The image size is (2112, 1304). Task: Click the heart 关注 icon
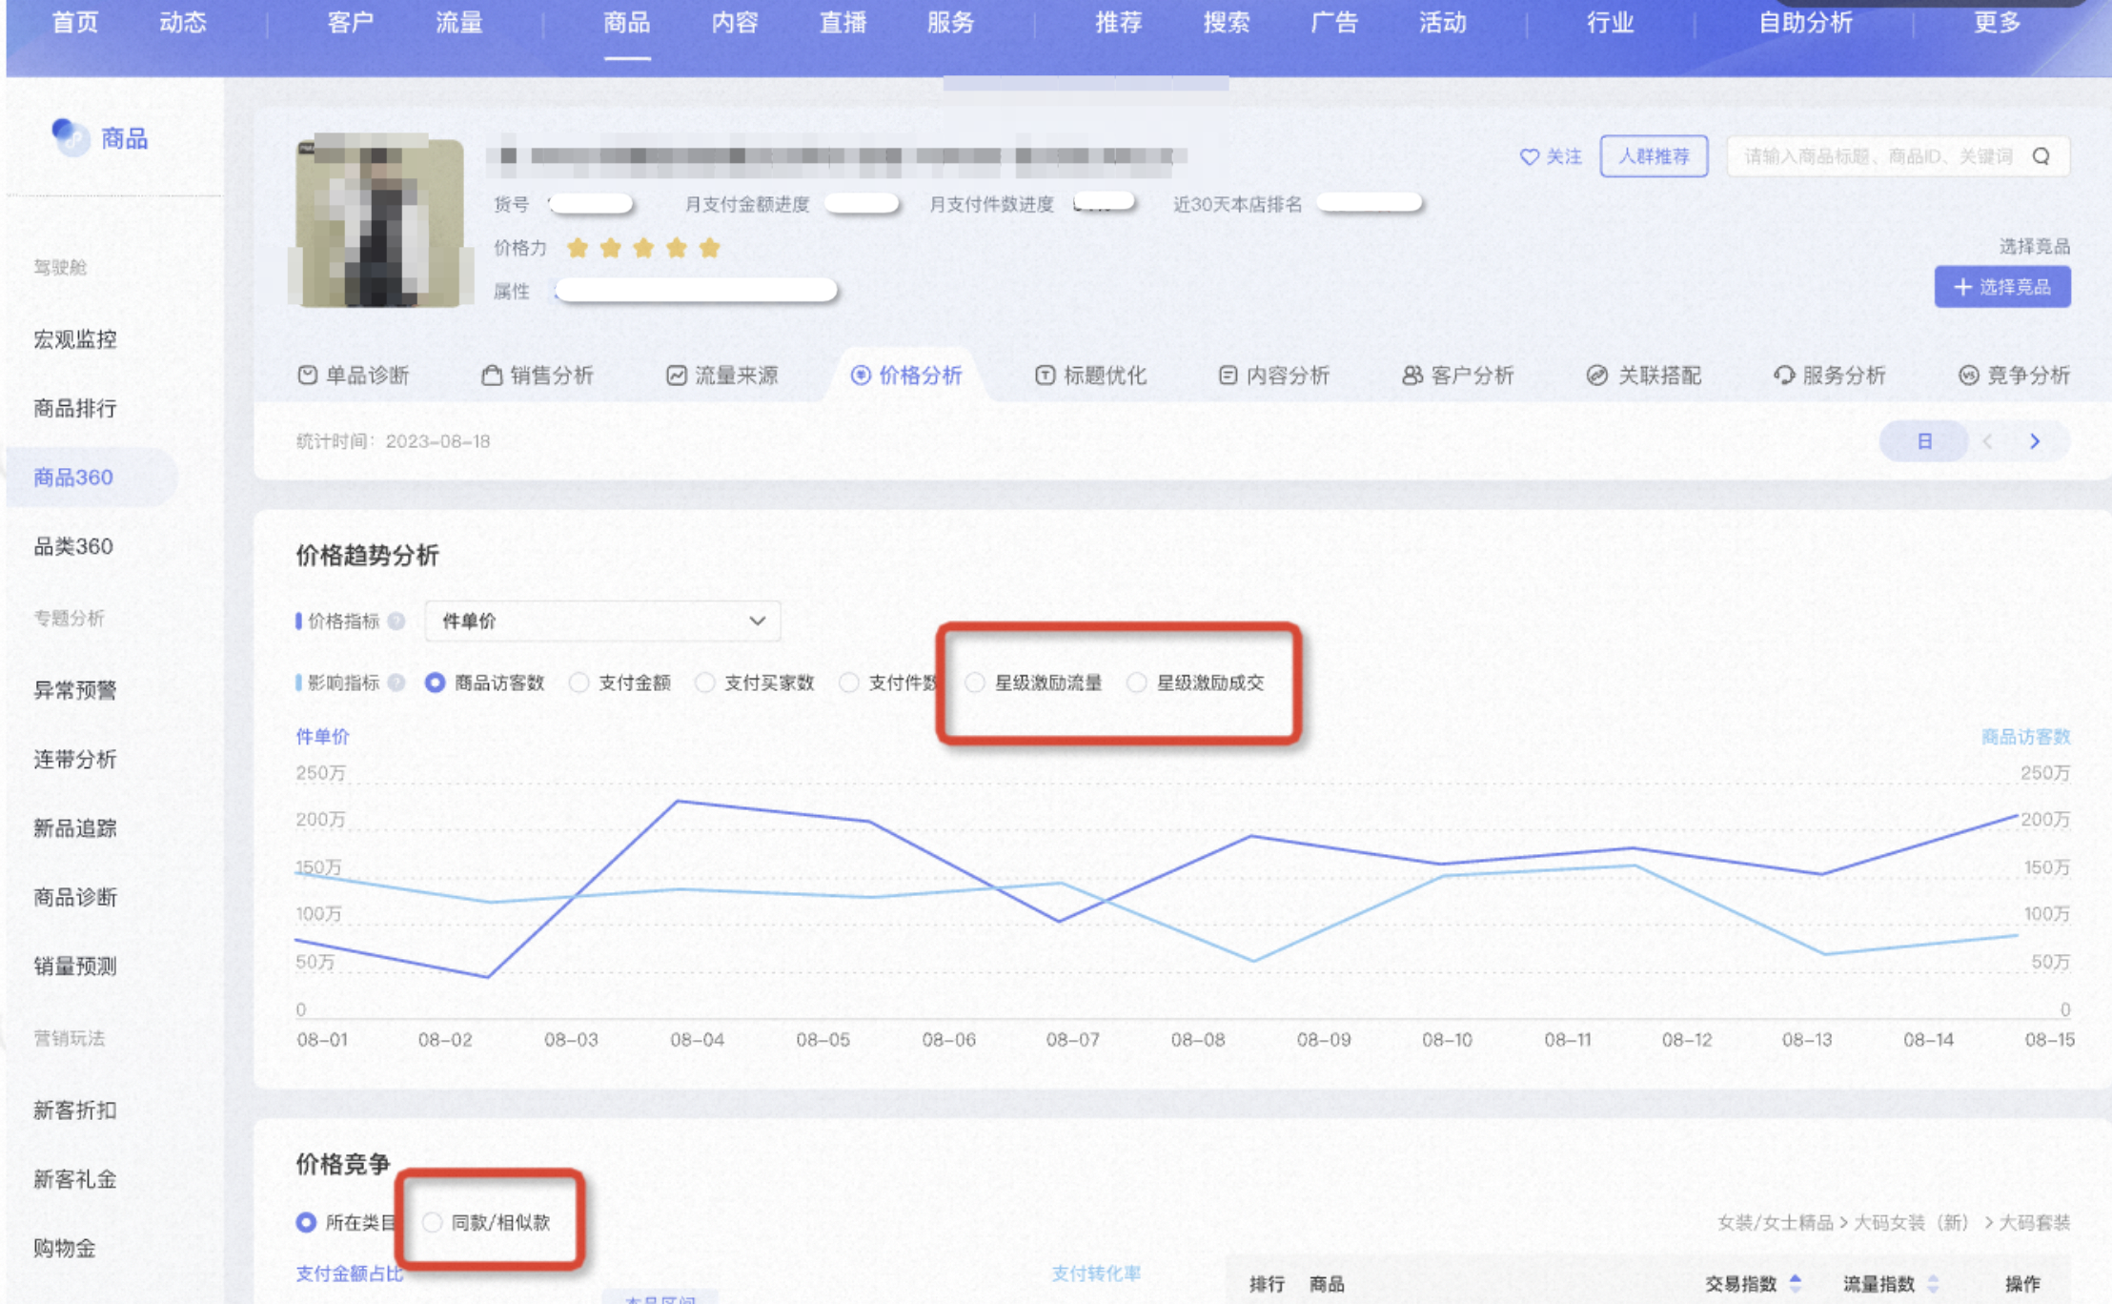pyautogui.click(x=1529, y=156)
